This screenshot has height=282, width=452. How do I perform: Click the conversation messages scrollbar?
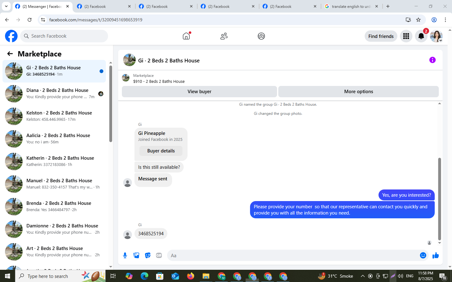[x=439, y=199]
